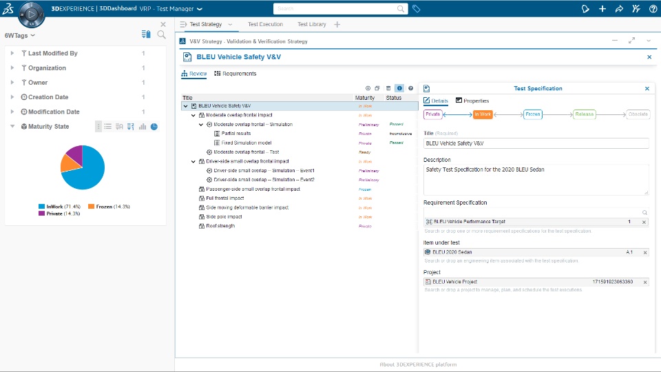Viewport: 661px width, 372px height.
Task: Click the Private legend color swatch
Action: [41, 214]
